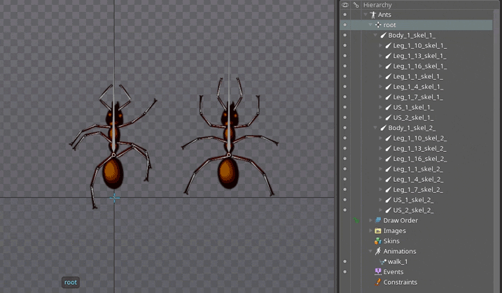Click the Constraints icon in hierarchy
Screen dimensions: 502x293
pos(378,283)
